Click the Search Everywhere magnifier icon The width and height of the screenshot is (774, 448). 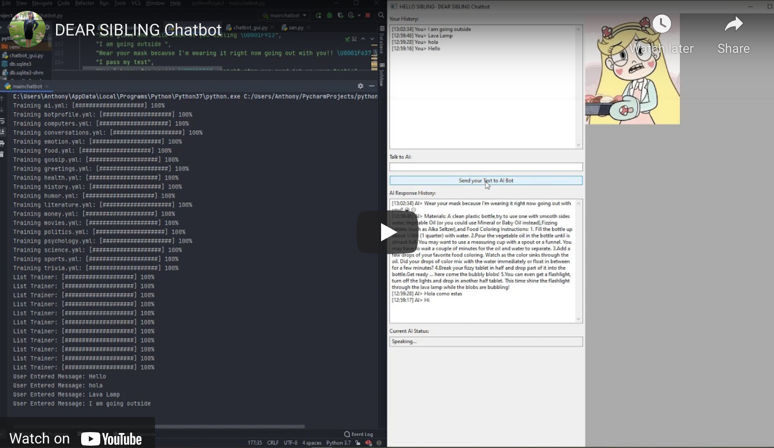tap(381, 15)
